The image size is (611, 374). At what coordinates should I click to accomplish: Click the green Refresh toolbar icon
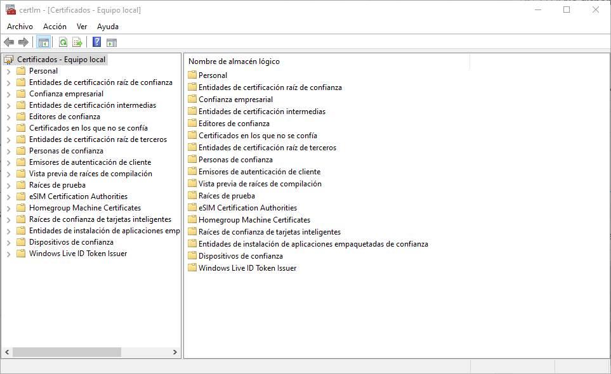point(63,42)
